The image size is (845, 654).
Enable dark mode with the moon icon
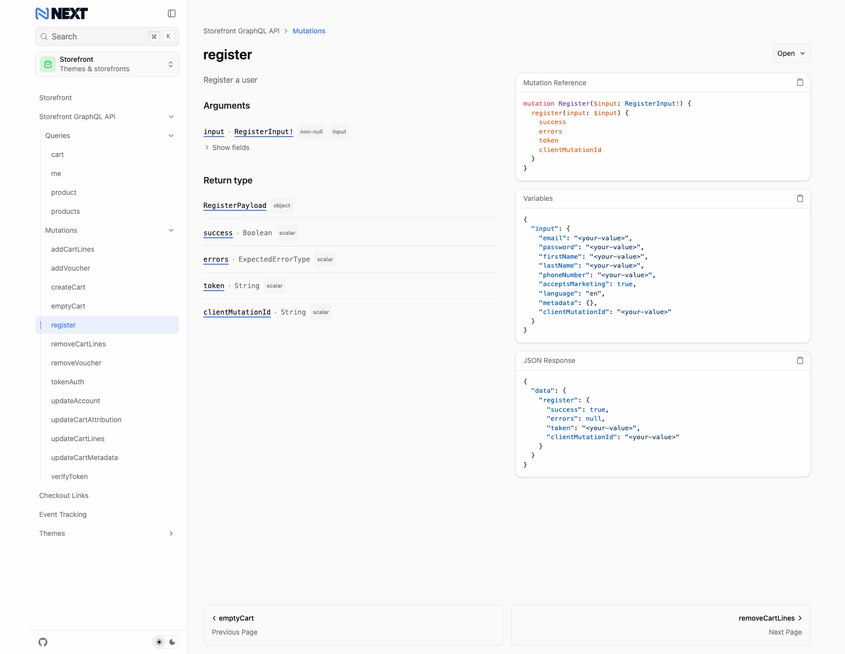[173, 642]
